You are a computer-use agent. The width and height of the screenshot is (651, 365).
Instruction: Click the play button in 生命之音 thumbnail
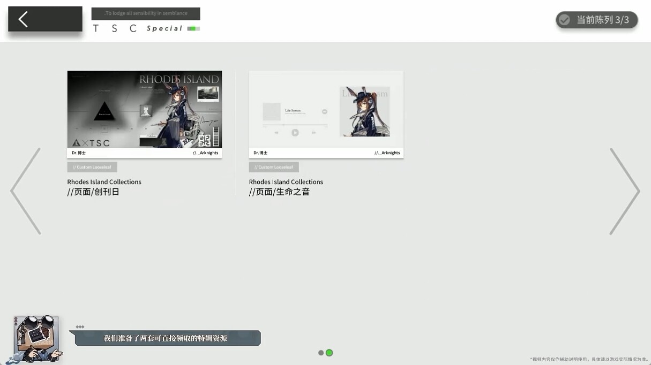295,133
